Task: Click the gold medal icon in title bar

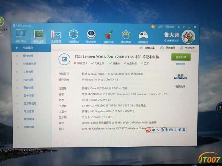Action: [153, 26]
